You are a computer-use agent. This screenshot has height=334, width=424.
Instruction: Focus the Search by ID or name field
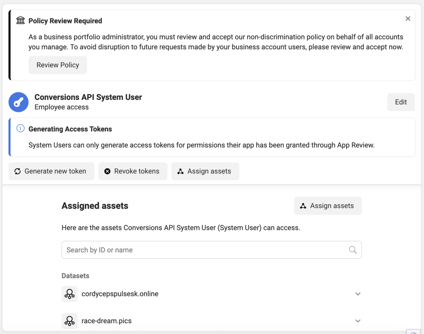[x=212, y=250]
